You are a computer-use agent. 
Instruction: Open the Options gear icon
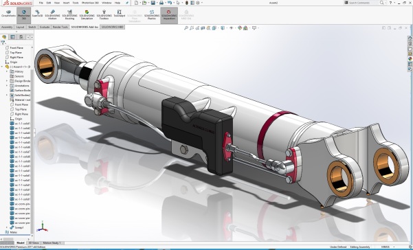coord(198,3)
